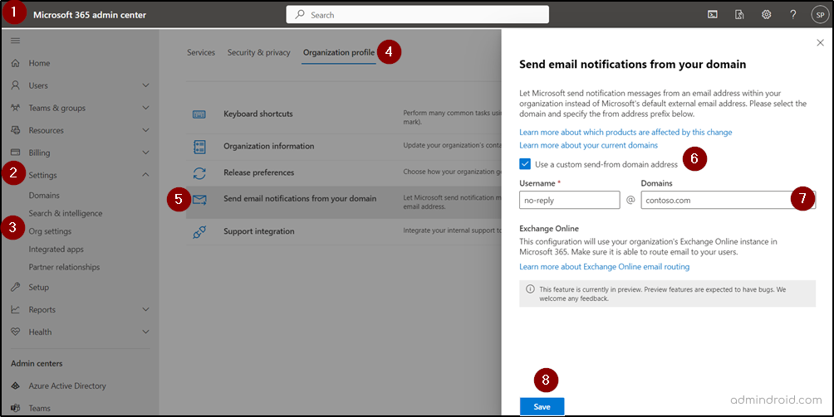
Task: Click the Microsoft 365 admin center title
Action: (90, 15)
